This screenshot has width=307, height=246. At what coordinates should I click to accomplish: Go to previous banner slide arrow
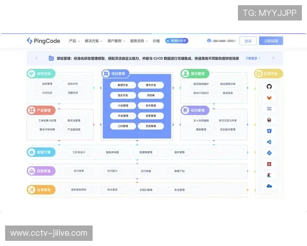(37, 58)
